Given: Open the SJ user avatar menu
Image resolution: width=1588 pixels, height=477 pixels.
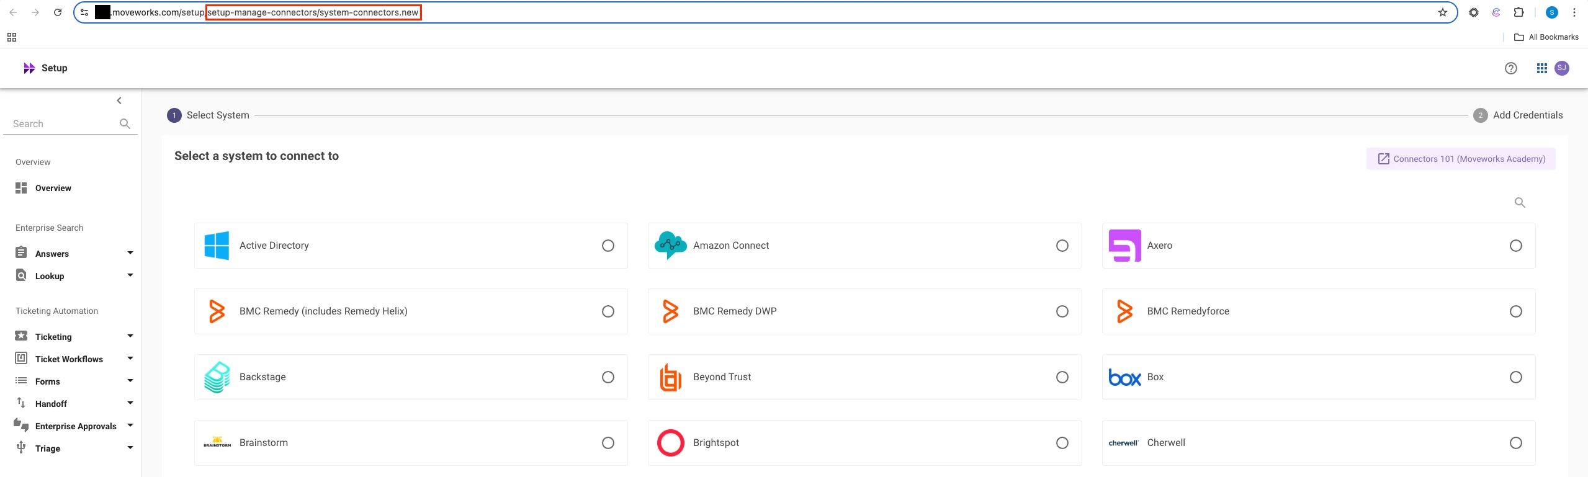Looking at the screenshot, I should [x=1562, y=68].
